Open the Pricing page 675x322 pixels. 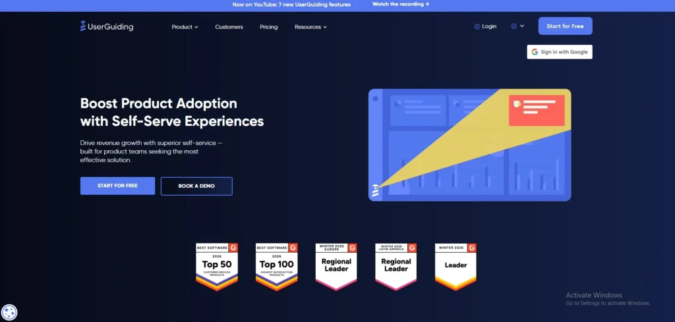[x=269, y=26]
